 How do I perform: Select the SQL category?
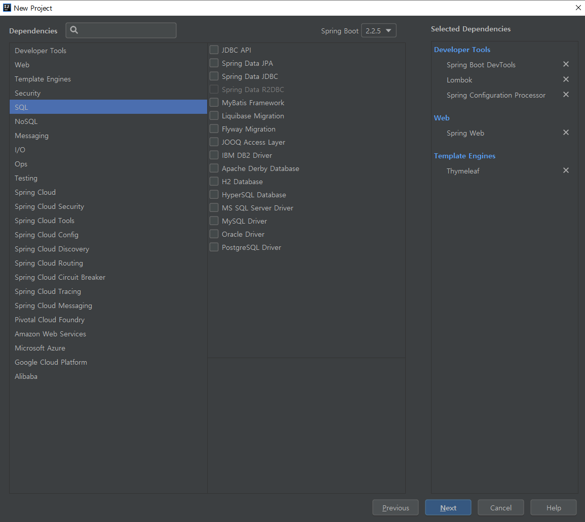(108, 107)
